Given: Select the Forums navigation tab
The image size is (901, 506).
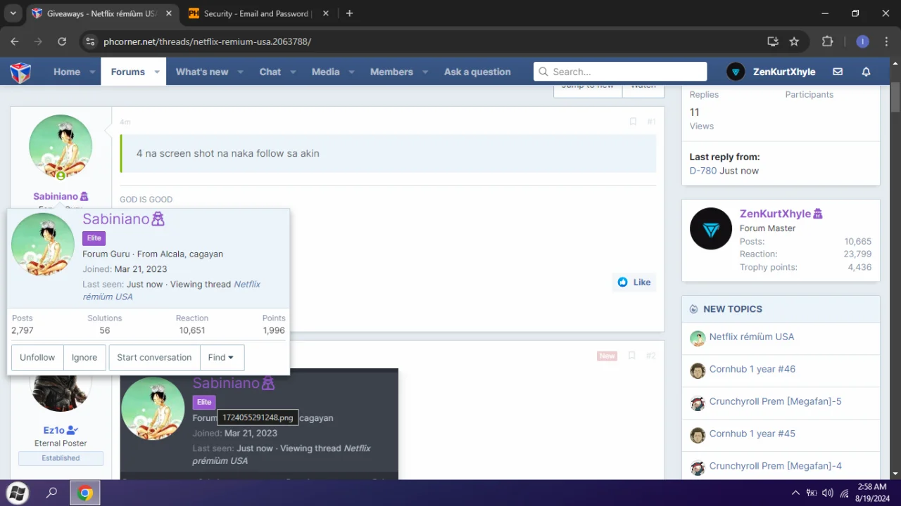Looking at the screenshot, I should tap(127, 72).
